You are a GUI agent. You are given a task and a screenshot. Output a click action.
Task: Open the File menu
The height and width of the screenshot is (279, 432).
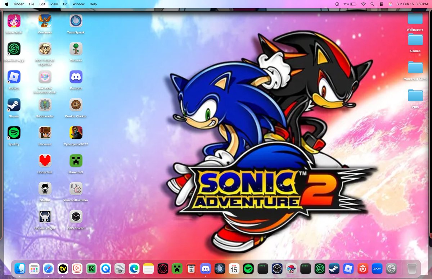click(32, 4)
